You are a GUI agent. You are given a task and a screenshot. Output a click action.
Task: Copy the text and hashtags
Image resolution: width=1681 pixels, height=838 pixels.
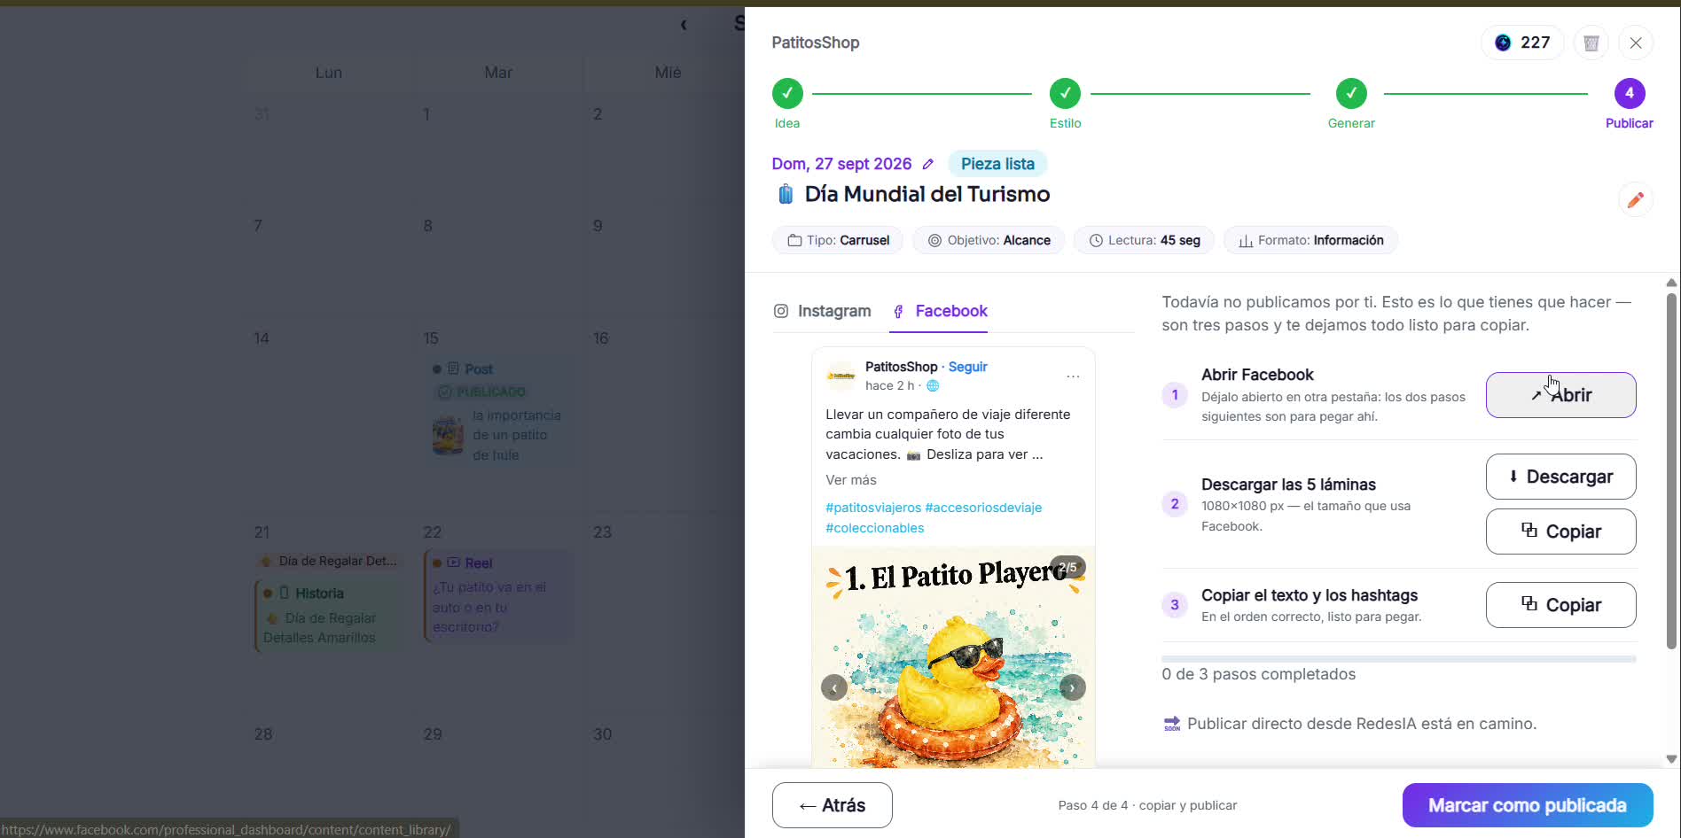pos(1560,605)
